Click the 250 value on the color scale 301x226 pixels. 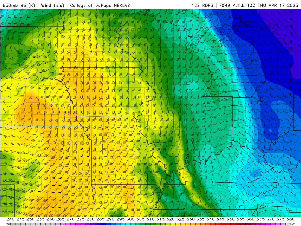pyautogui.click(x=30, y=219)
